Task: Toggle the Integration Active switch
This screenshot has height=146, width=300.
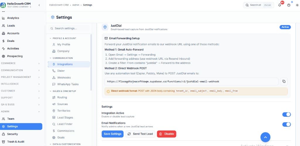Action: coord(287,114)
